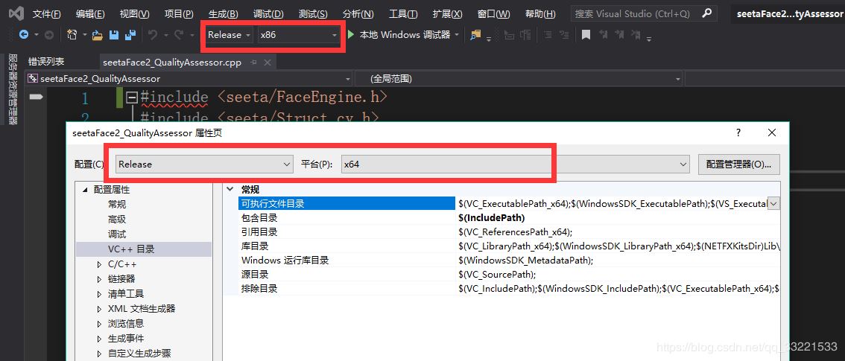Viewport: 845px width, 361px height.
Task: Click the Navigate Forward arrow icon
Action: (x=49, y=35)
